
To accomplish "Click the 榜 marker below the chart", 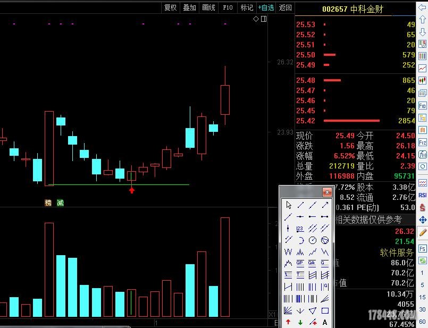I will (48, 203).
